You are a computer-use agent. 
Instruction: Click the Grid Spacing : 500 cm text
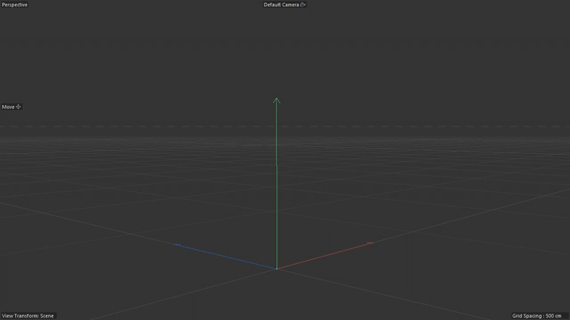[x=537, y=315]
